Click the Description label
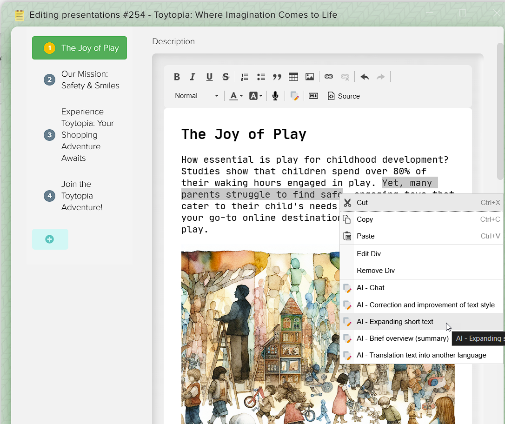Screen dimensions: 505x424 pos(173,41)
